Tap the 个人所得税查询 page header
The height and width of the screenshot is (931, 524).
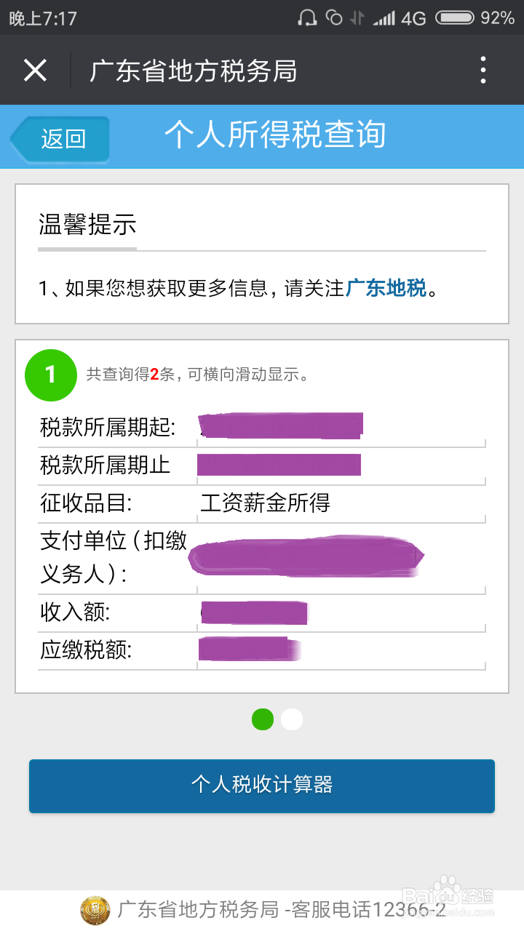[x=275, y=135]
